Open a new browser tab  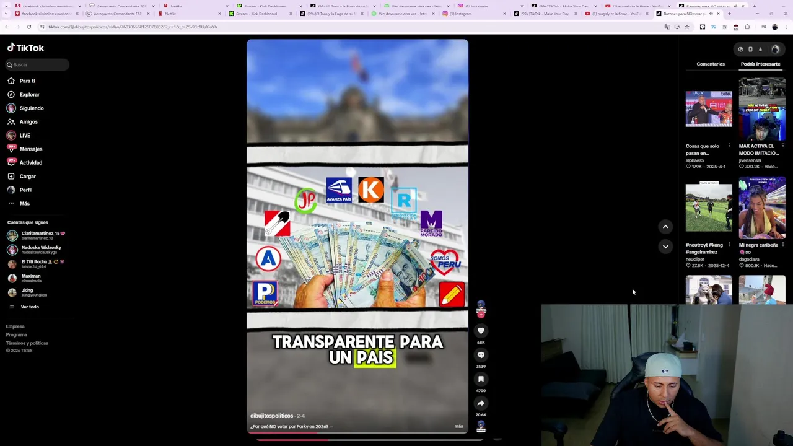pos(729,14)
